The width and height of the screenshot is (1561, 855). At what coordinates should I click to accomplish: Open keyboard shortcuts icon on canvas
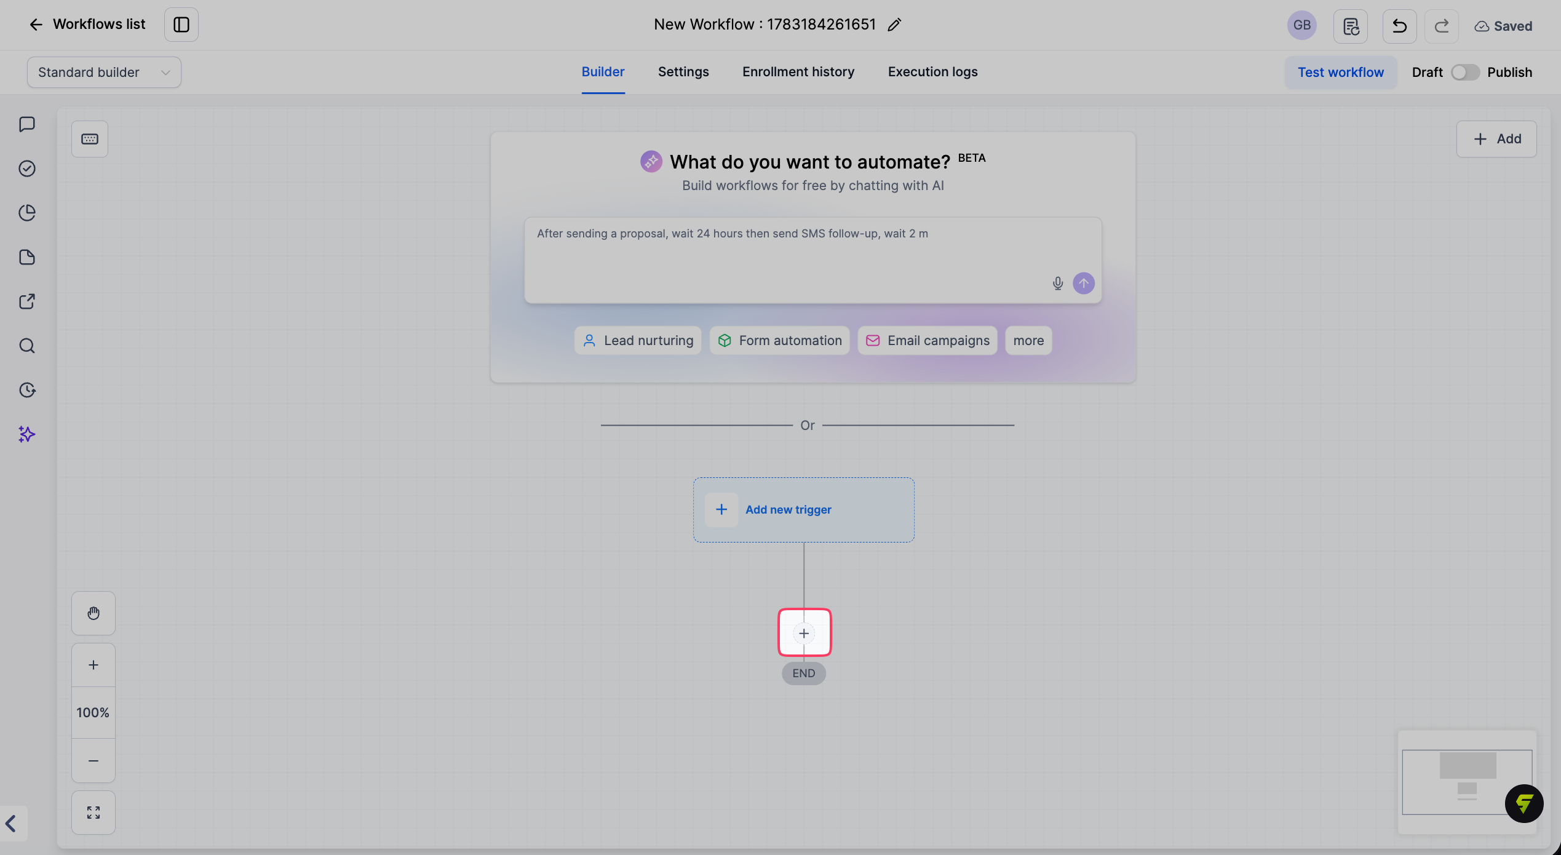[90, 139]
